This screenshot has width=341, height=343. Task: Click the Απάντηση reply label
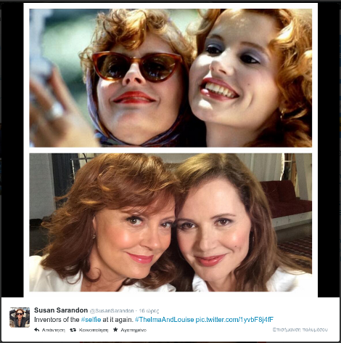[54, 330]
